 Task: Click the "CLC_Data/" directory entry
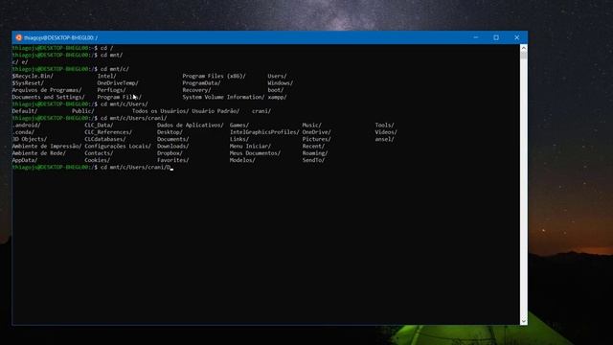pyautogui.click(x=99, y=126)
